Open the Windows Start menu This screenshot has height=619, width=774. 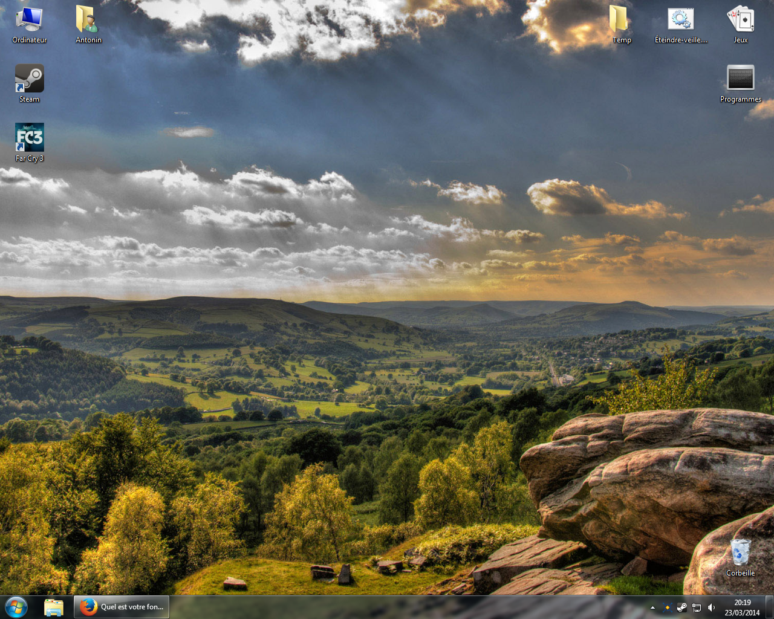pyautogui.click(x=16, y=607)
